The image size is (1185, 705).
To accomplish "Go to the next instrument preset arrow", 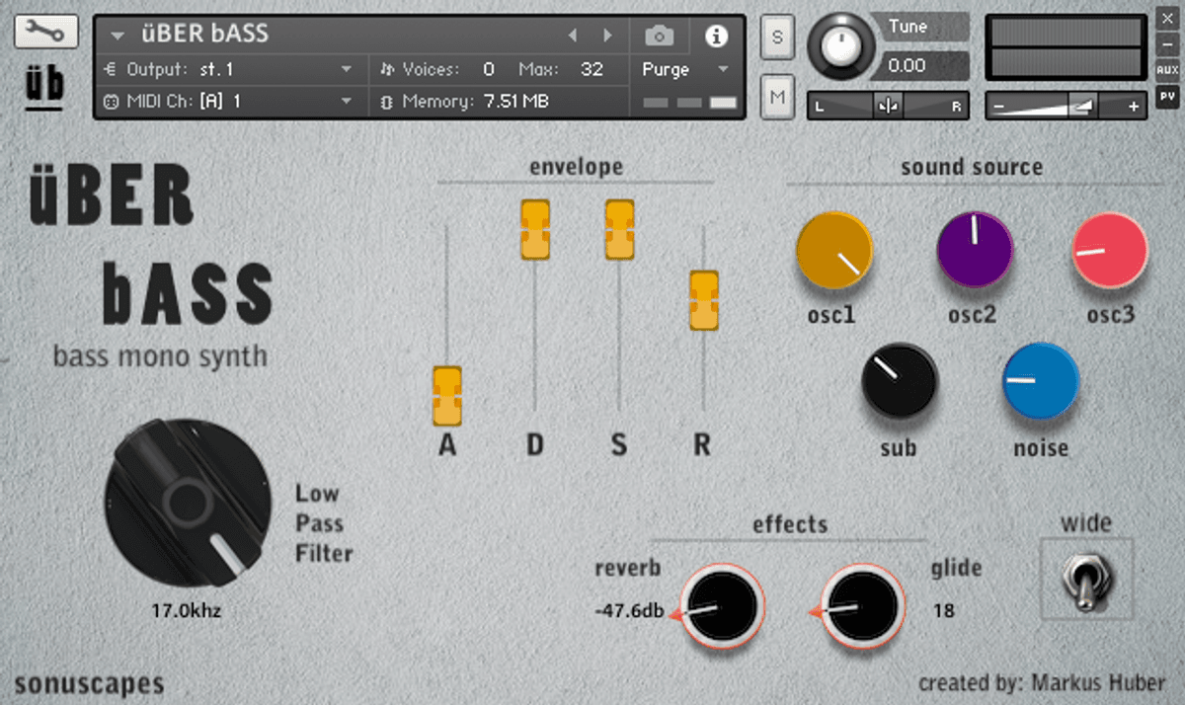I will [607, 36].
